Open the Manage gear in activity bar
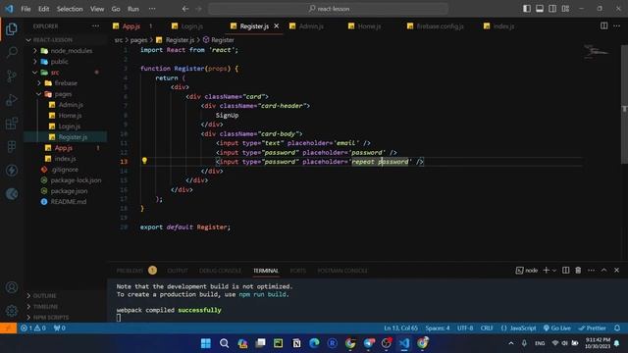The height and width of the screenshot is (353, 628). 12,311
